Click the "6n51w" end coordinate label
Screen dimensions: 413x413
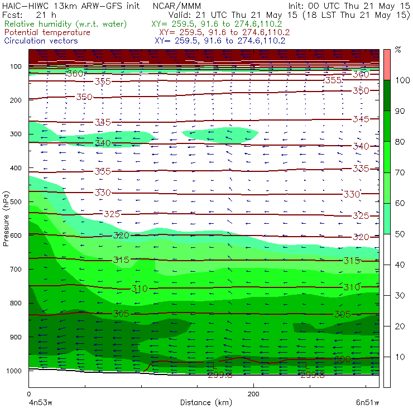367,403
